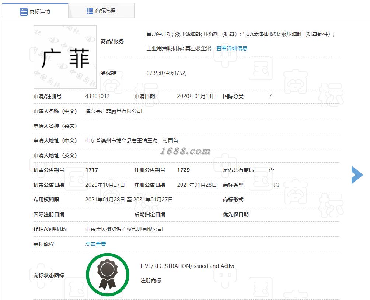Select application date 2020年01月14日
370x300 pixels.
[x=196, y=96]
